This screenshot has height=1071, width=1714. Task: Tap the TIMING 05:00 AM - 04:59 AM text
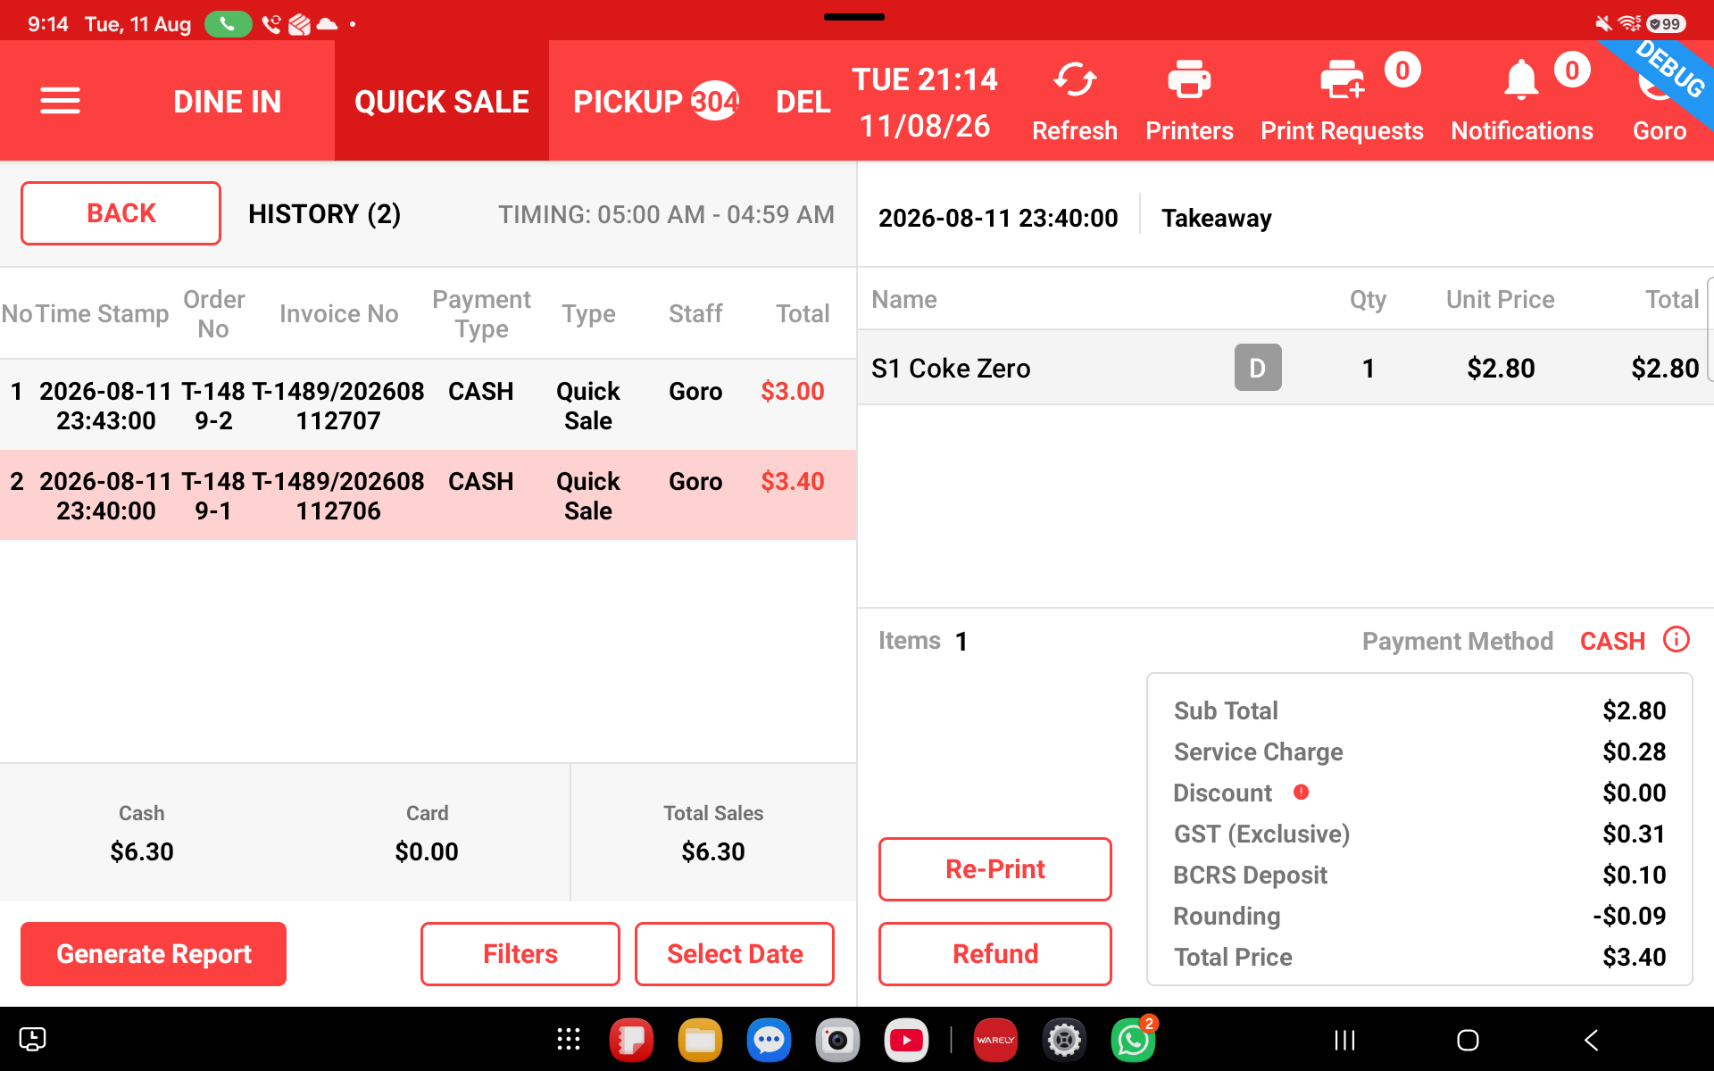(x=666, y=214)
